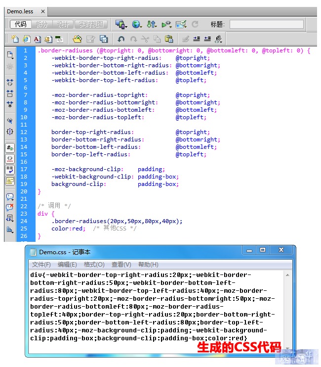Enable 实时视图 (Live View)
Viewport: 321px width, 367px height.
(x=91, y=24)
